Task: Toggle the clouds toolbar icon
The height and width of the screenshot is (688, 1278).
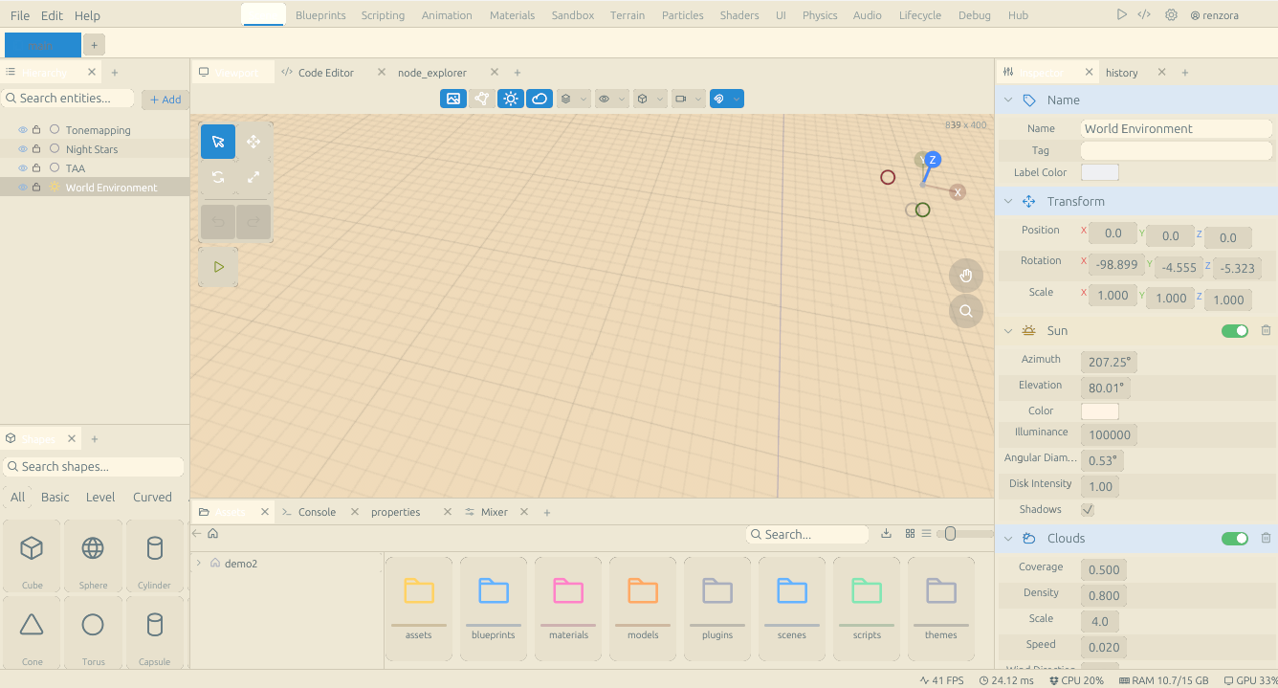Action: 540,99
